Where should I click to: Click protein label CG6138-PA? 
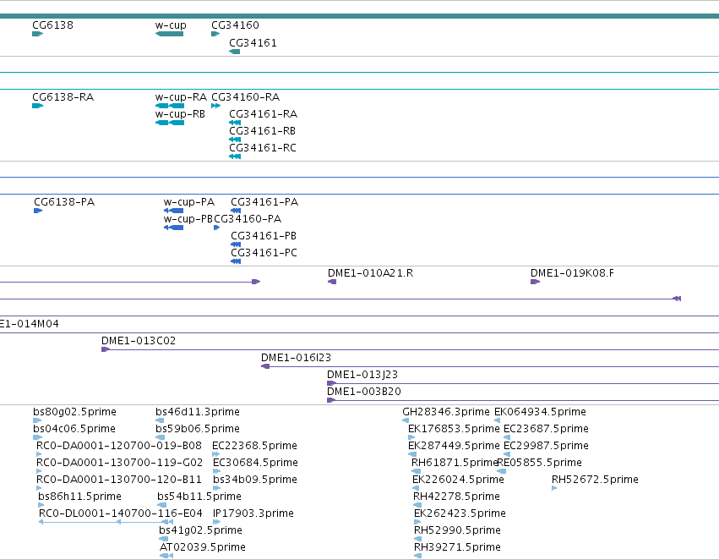tap(64, 202)
